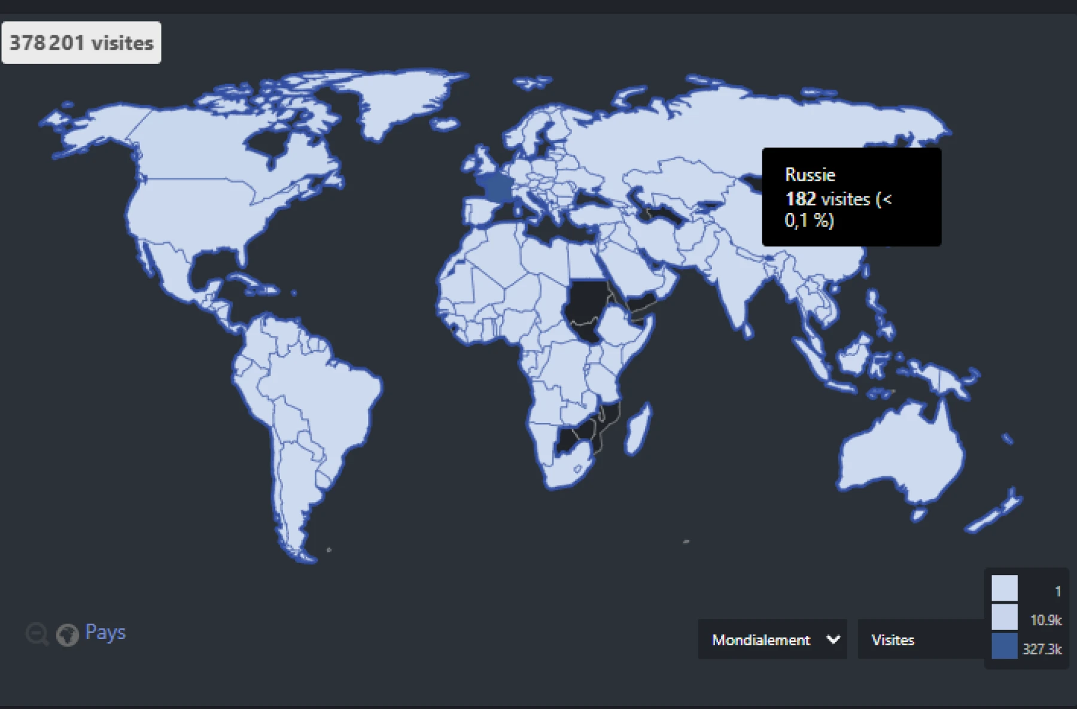Select the globe world icon next to Pays
Screen dimensions: 1077x709
67,634
